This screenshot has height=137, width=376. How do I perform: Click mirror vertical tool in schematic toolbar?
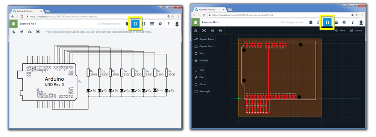21,32
